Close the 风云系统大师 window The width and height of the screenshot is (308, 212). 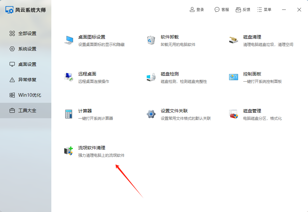tap(299, 10)
